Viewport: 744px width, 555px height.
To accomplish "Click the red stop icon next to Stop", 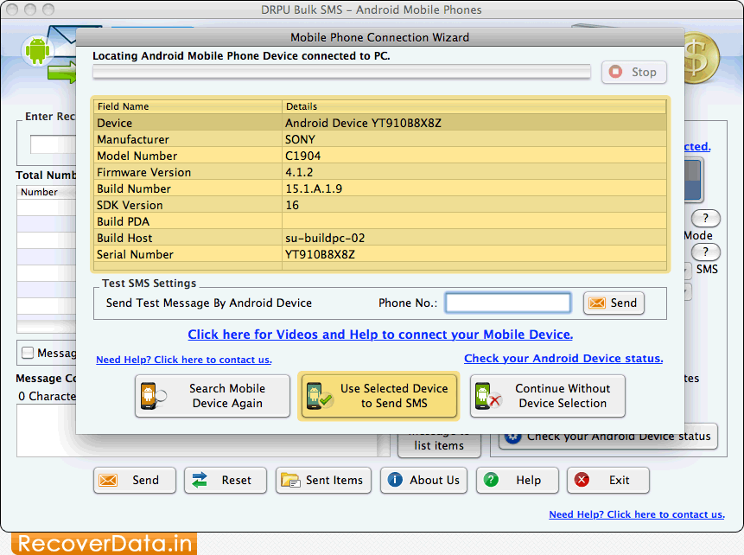I will [615, 72].
